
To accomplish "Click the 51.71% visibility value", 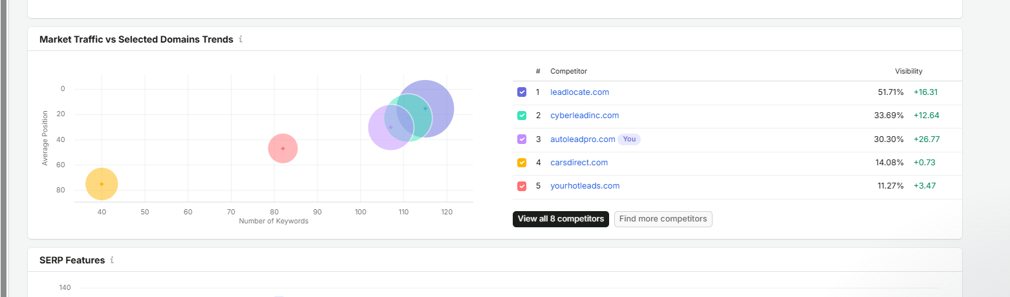I will 890,92.
